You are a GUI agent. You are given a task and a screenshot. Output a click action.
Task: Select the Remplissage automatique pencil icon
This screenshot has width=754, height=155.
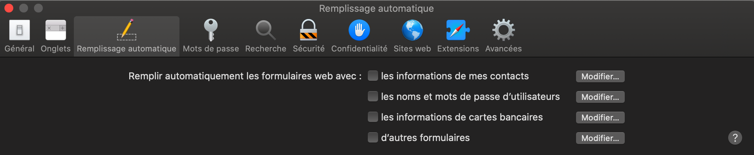point(127,30)
